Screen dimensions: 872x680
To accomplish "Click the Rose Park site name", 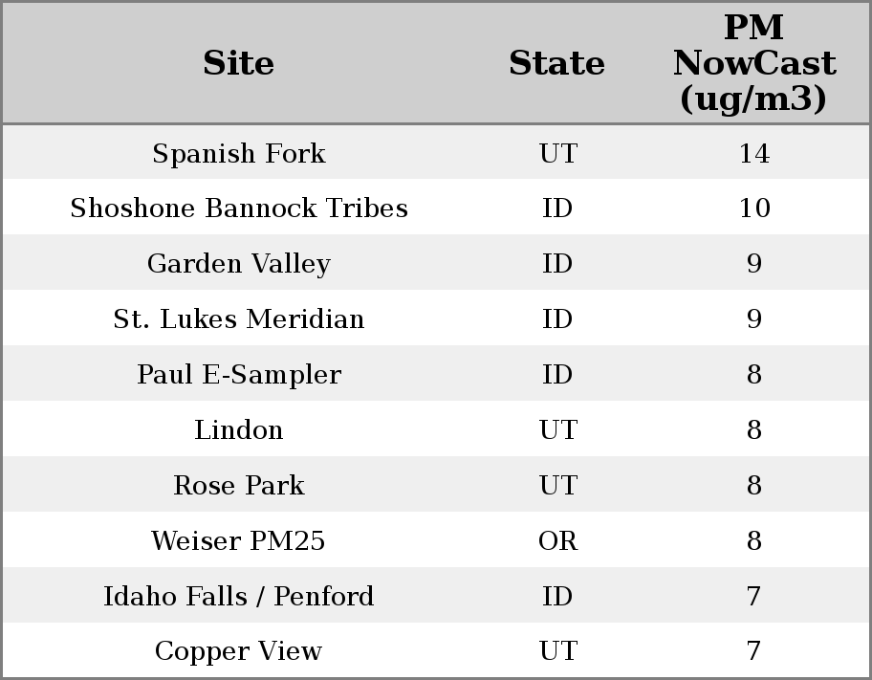I will [239, 485].
